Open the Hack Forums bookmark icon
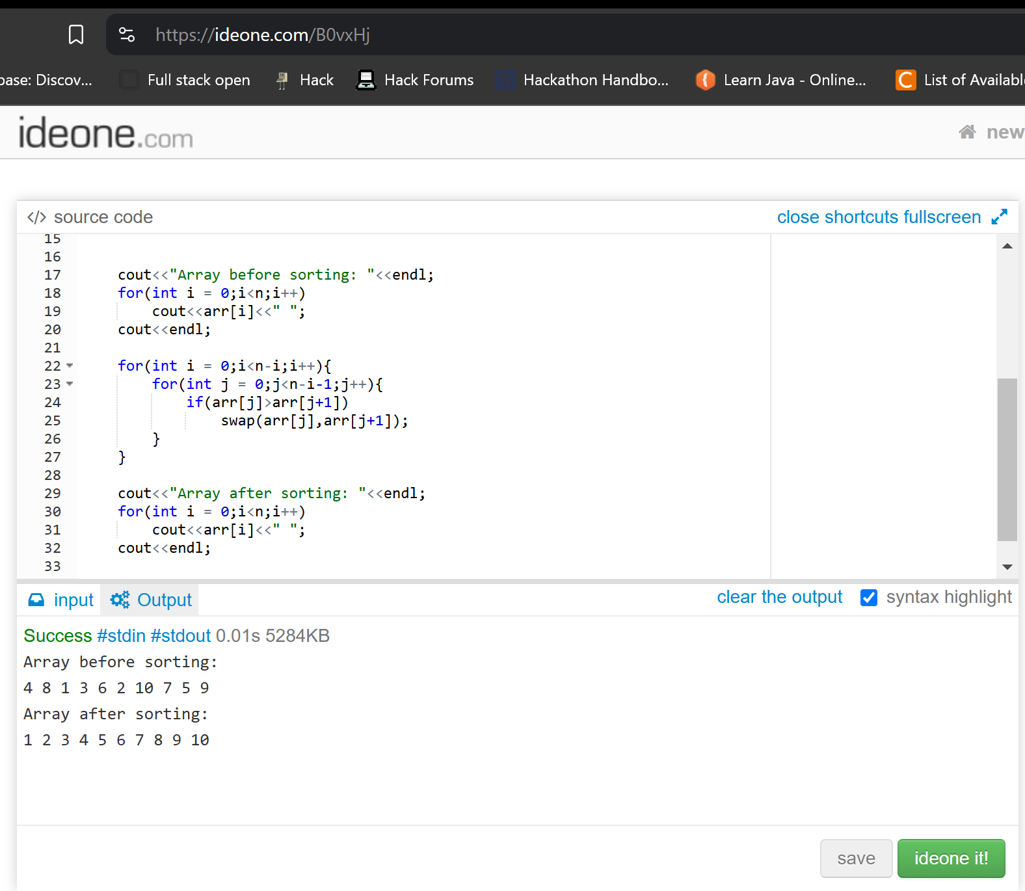Screen dimensions: 1025x891 click(x=366, y=80)
